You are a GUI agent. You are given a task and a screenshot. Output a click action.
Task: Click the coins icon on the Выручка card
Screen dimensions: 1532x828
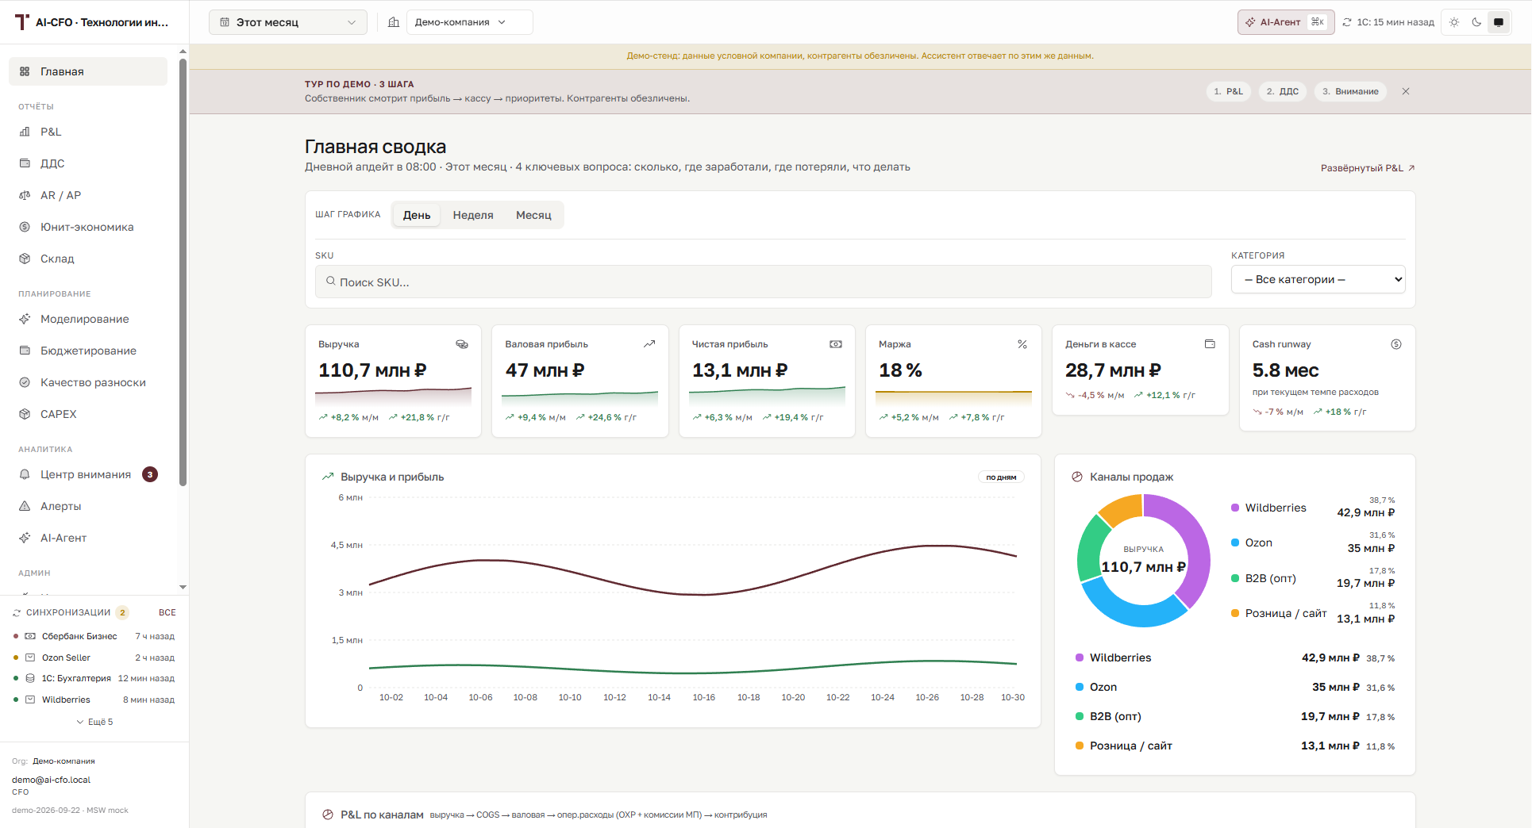(x=462, y=344)
